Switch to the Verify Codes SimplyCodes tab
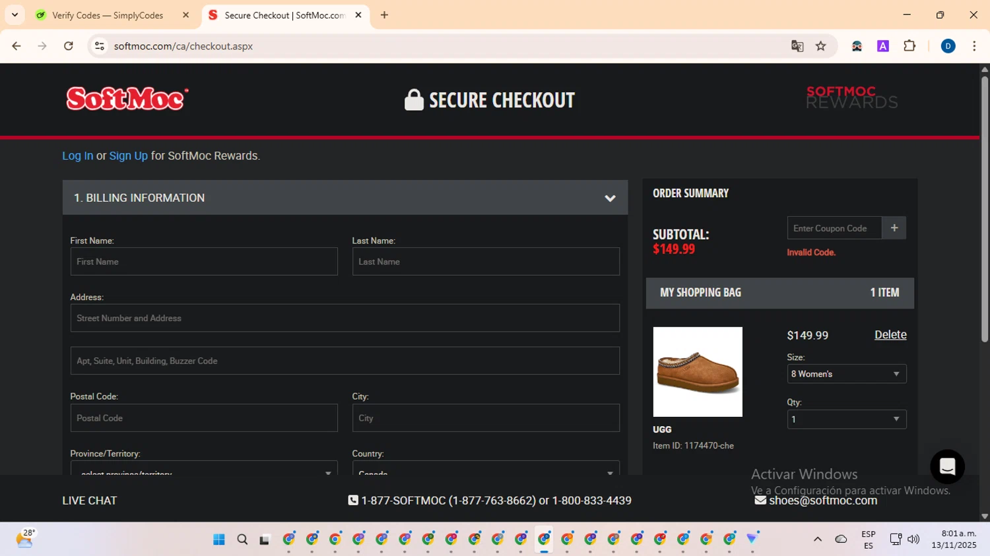The image size is (990, 556). pyautogui.click(x=107, y=15)
